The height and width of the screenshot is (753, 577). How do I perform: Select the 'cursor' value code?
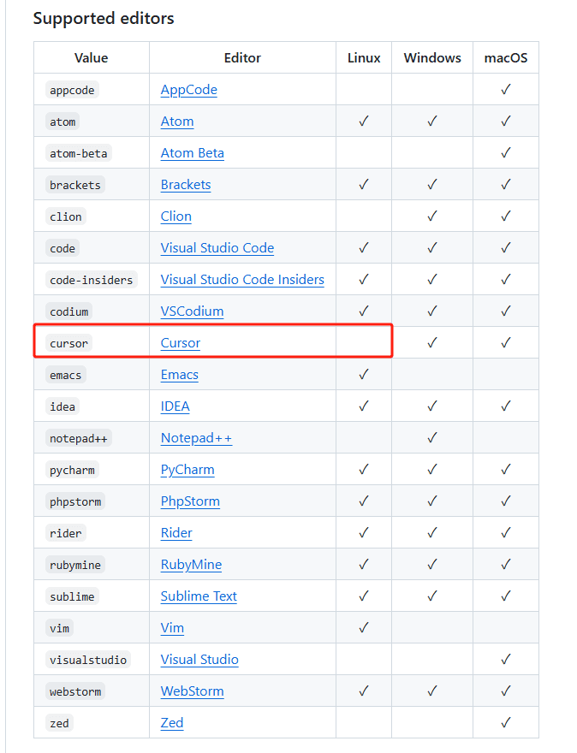click(68, 343)
